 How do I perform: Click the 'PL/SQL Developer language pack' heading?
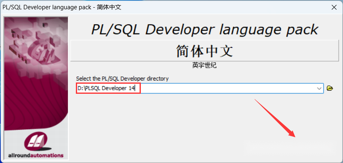[204, 29]
